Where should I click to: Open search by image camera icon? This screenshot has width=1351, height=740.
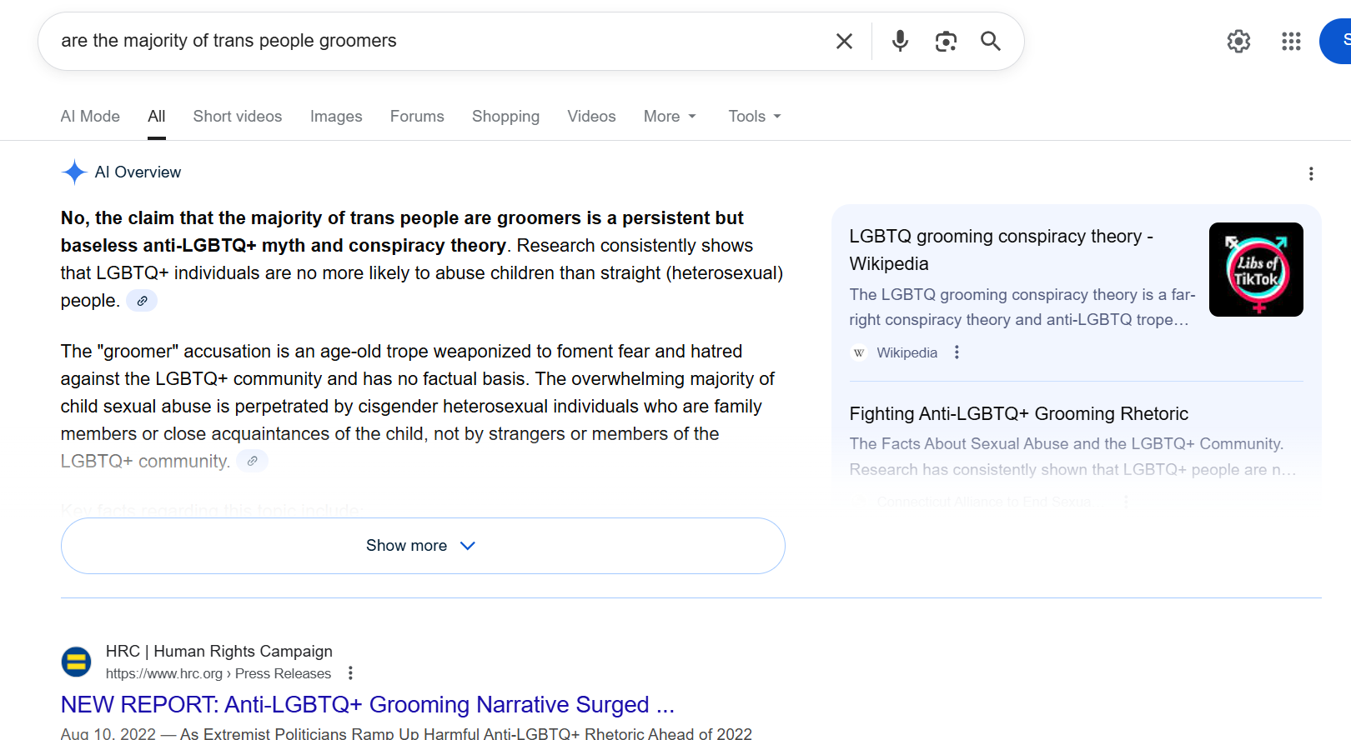pyautogui.click(x=946, y=41)
